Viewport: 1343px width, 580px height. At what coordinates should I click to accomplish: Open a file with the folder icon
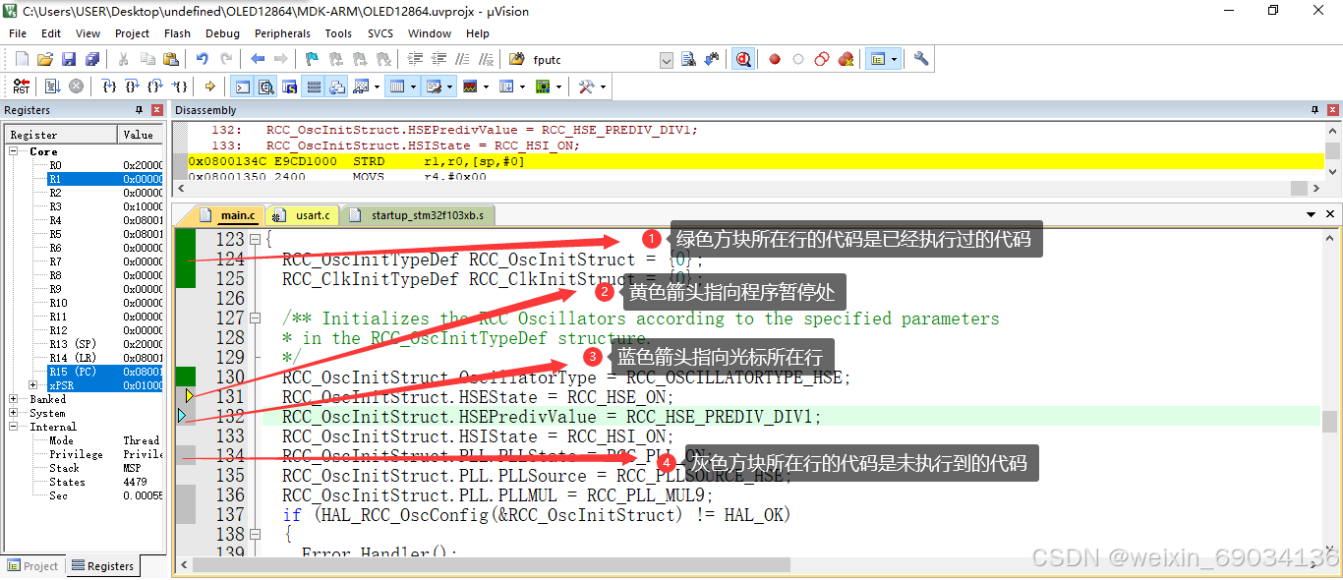(44, 59)
